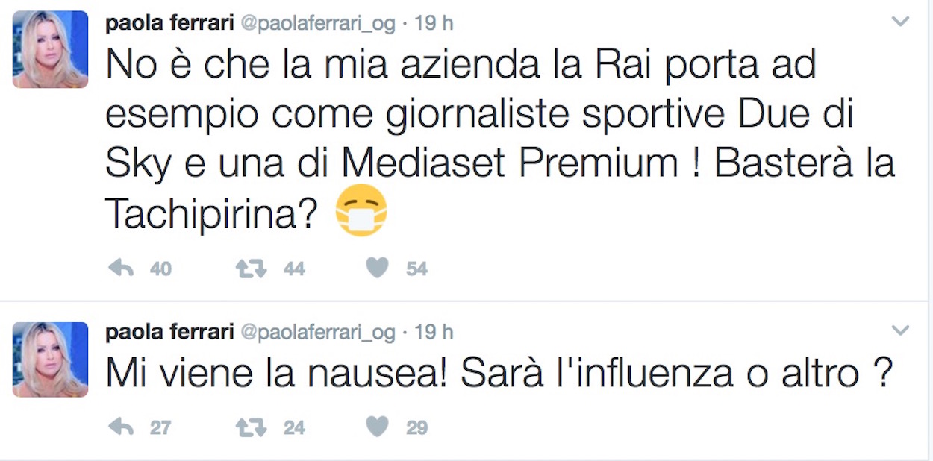Click the face mask emoji after 'Tachipirina?'
Screen dimensions: 933x461
361,210
